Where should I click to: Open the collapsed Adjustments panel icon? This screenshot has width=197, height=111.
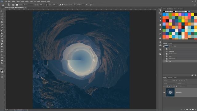coord(160,29)
